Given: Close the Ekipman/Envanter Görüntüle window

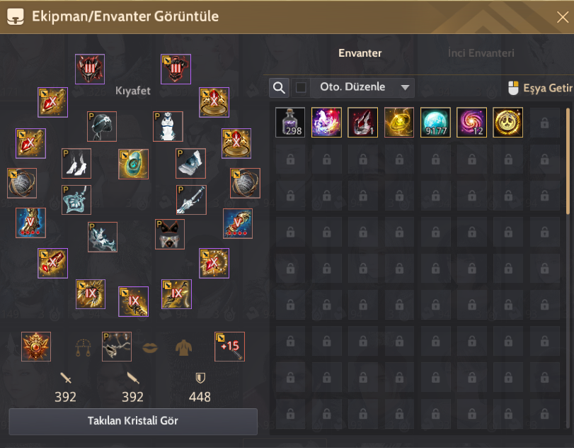Looking at the screenshot, I should [562, 17].
